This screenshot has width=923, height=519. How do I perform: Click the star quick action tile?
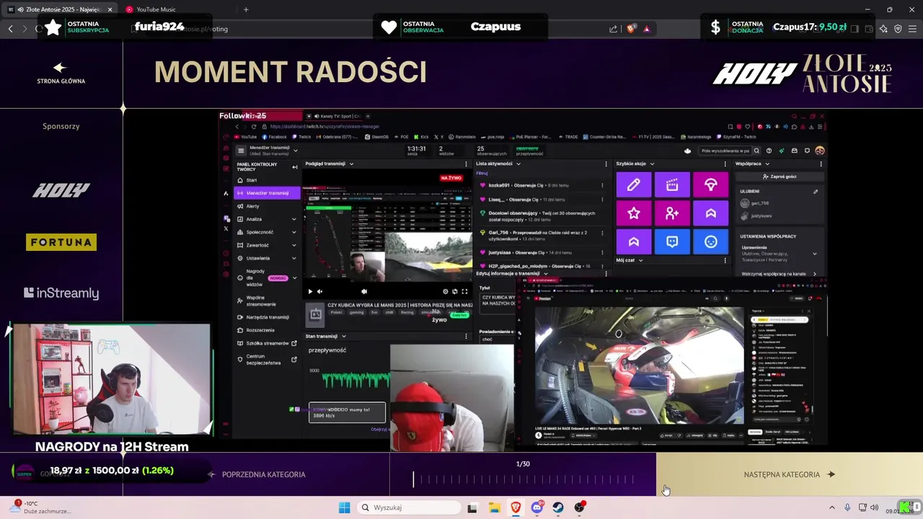[x=633, y=213]
